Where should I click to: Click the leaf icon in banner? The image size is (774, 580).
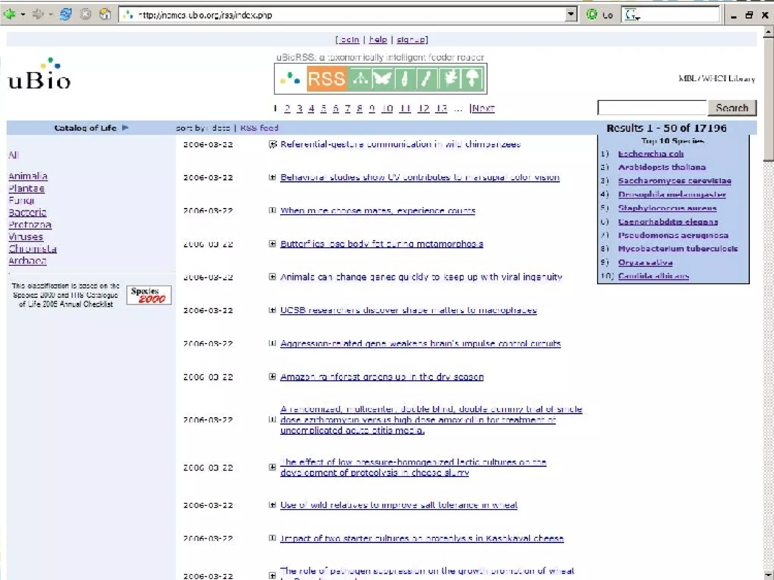tap(450, 79)
